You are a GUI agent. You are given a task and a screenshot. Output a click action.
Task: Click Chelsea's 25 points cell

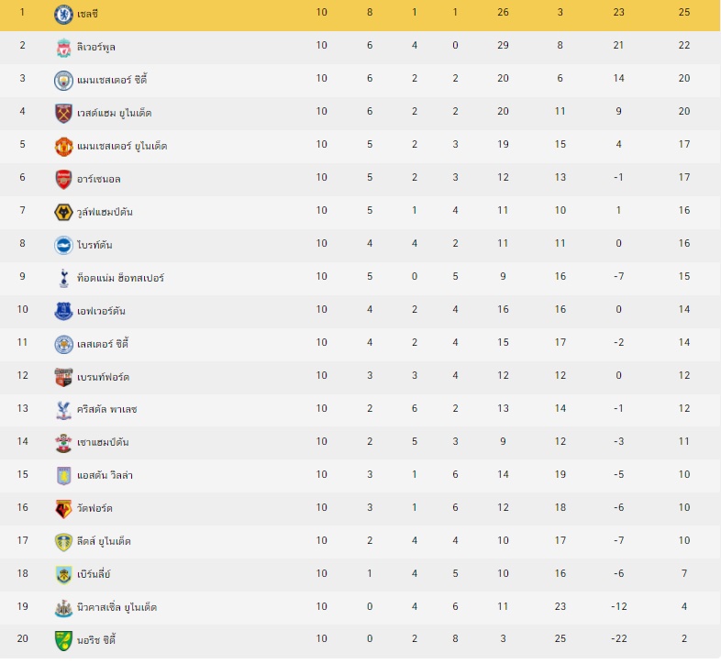pyautogui.click(x=684, y=13)
